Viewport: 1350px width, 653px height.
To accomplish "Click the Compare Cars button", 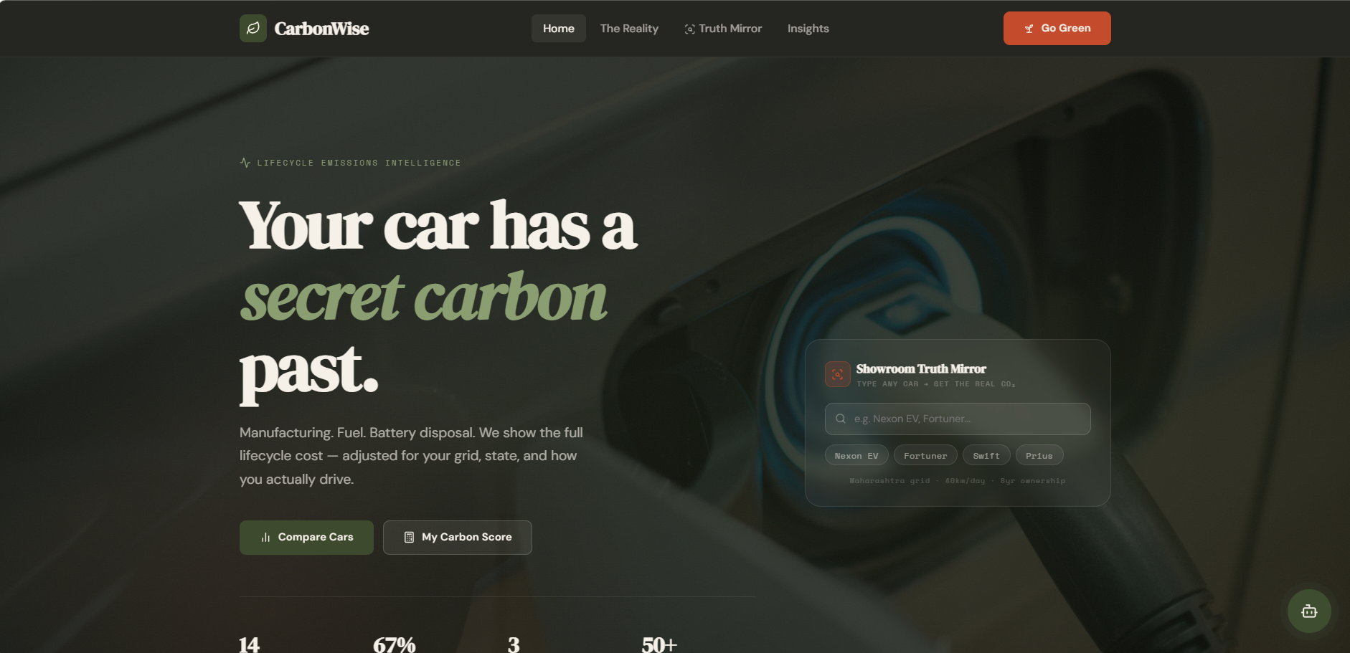I will [x=306, y=538].
